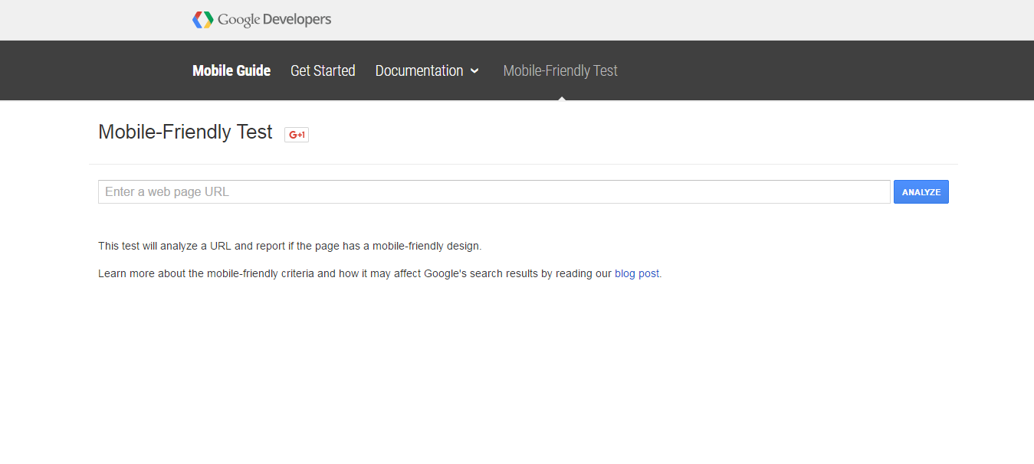
Task: Select the Mobile-Friendly Test tab
Action: click(x=560, y=70)
